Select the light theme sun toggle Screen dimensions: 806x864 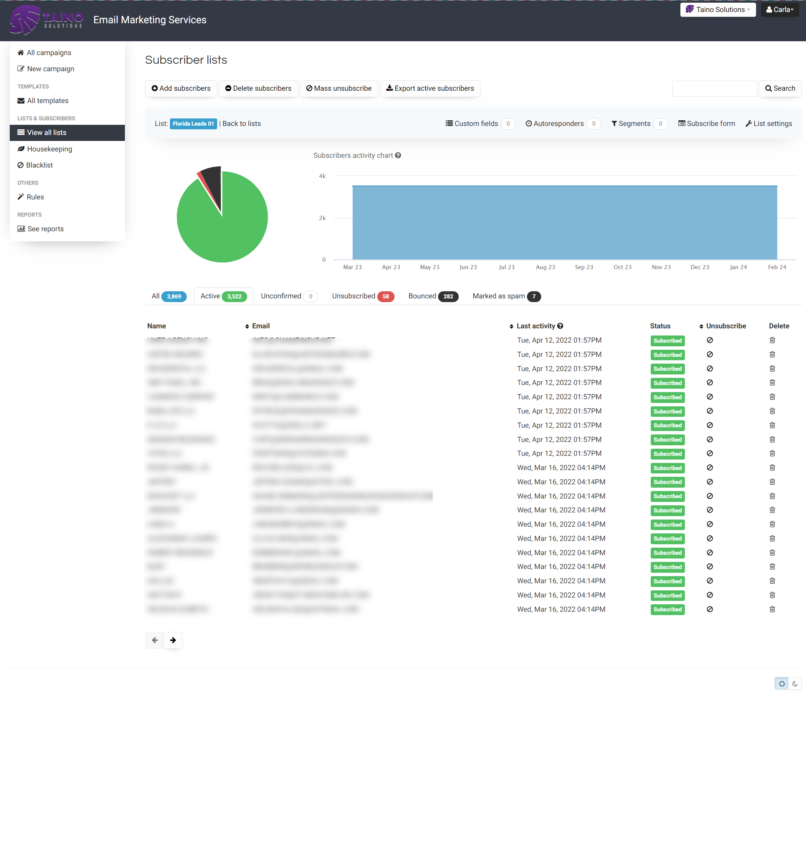[782, 683]
